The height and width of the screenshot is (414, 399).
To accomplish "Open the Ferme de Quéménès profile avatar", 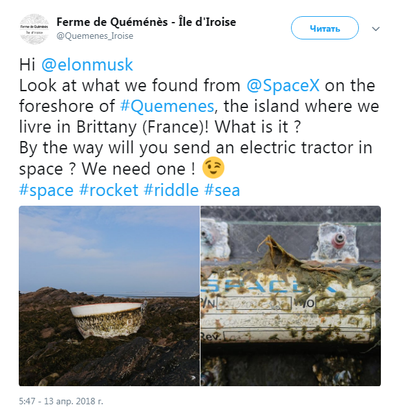I will point(34,28).
